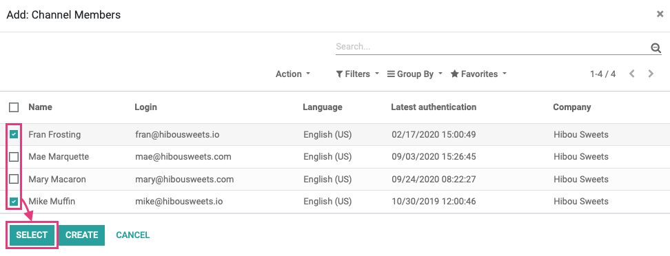Toggle the select-all header checkbox
Image resolution: width=670 pixels, height=256 pixels.
(14, 107)
